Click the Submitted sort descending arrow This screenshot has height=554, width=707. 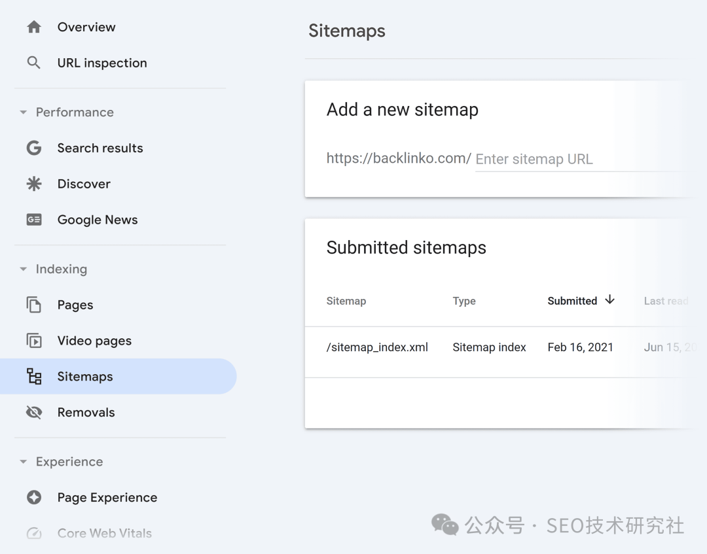pos(610,300)
